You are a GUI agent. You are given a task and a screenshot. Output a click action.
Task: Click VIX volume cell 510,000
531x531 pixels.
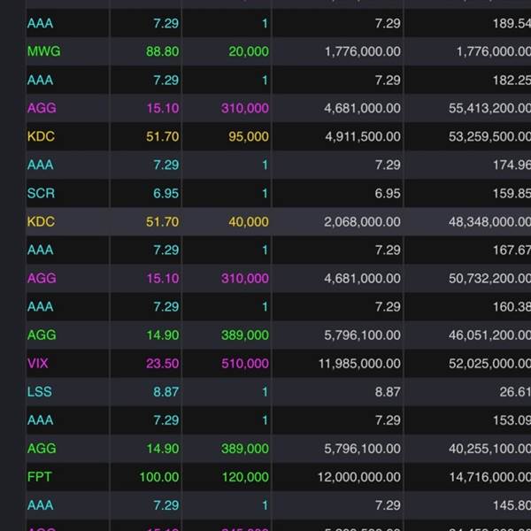point(244,363)
